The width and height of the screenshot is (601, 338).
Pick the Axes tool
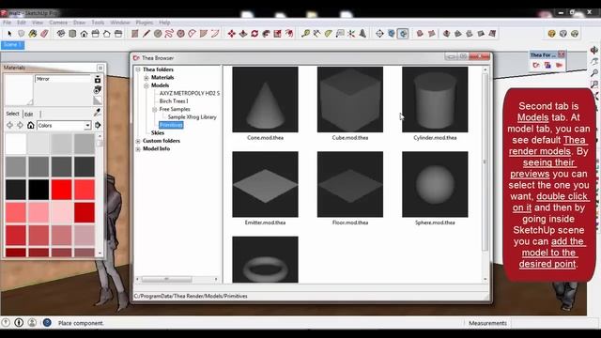tap(351, 34)
